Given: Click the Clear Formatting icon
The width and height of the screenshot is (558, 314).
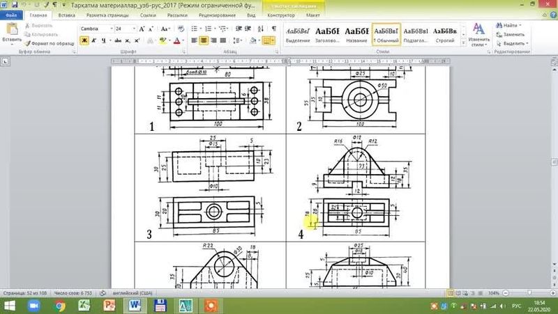Looking at the screenshot, I should click(x=181, y=29).
